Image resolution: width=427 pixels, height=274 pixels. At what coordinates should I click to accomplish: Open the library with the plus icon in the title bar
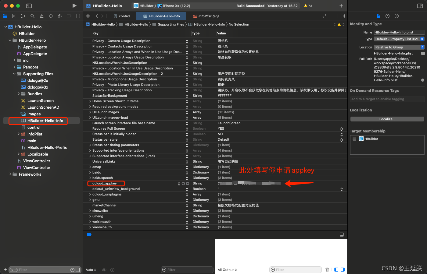pyautogui.click(x=341, y=6)
